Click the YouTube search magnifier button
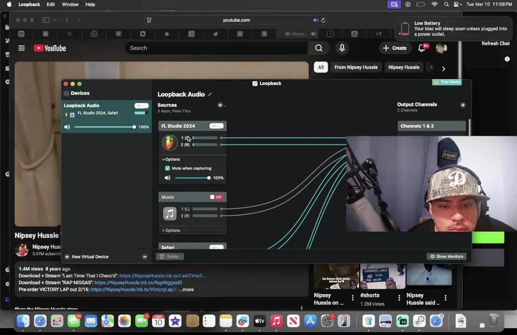This screenshot has height=335, width=517. (x=318, y=48)
